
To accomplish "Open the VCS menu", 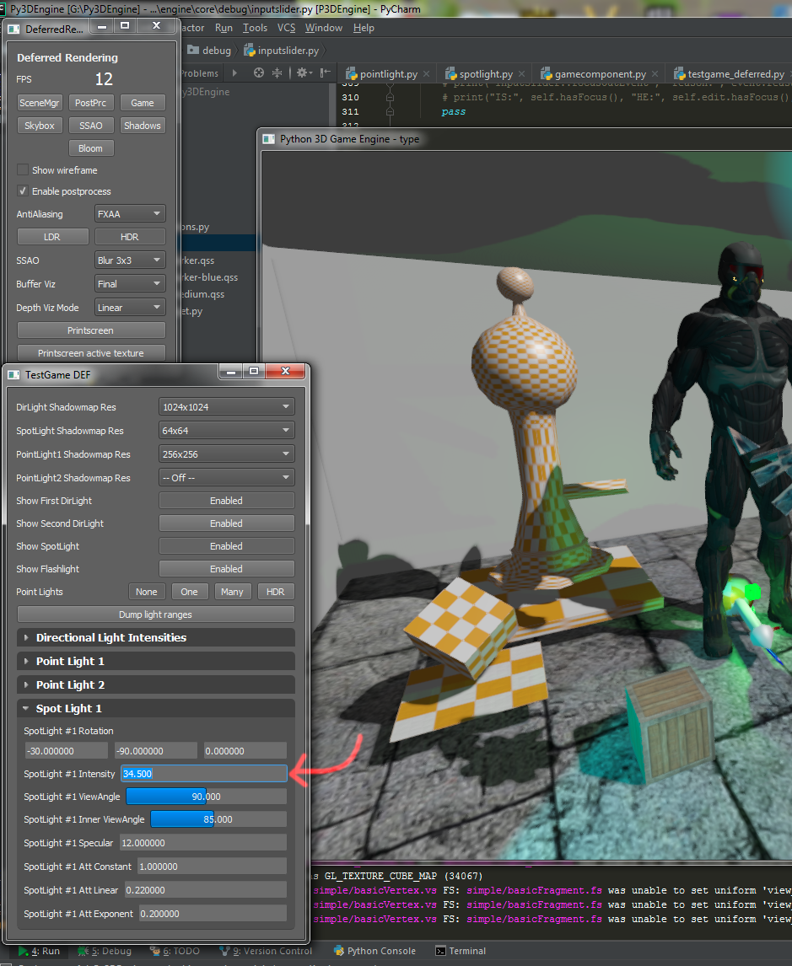I will pyautogui.click(x=287, y=28).
